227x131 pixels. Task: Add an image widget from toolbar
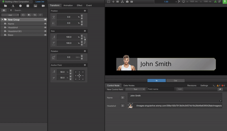pyautogui.click(x=35, y=6)
